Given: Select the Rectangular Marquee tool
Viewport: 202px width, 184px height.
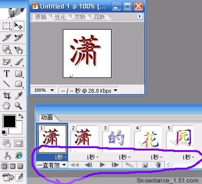Looking at the screenshot, I should (6, 26).
